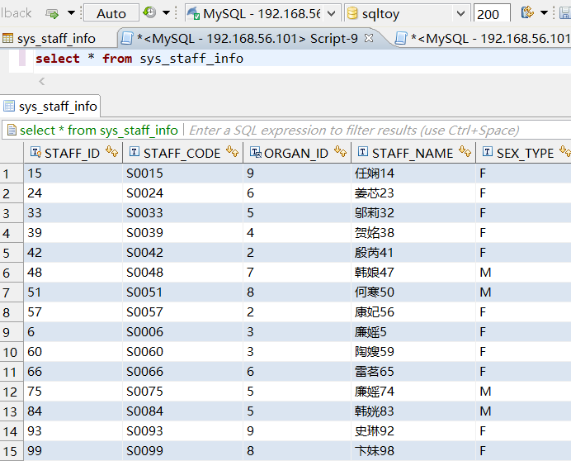The height and width of the screenshot is (461, 571).
Task: Click the SQL filter expression field
Action: [x=355, y=130]
